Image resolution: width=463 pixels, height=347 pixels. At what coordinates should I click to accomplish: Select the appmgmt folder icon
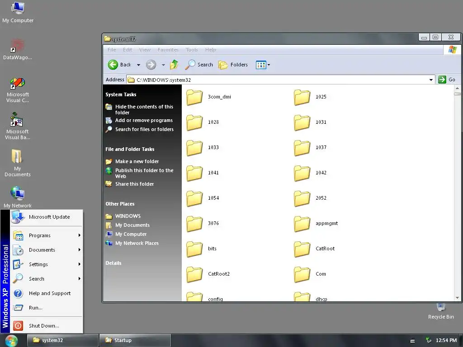click(302, 224)
